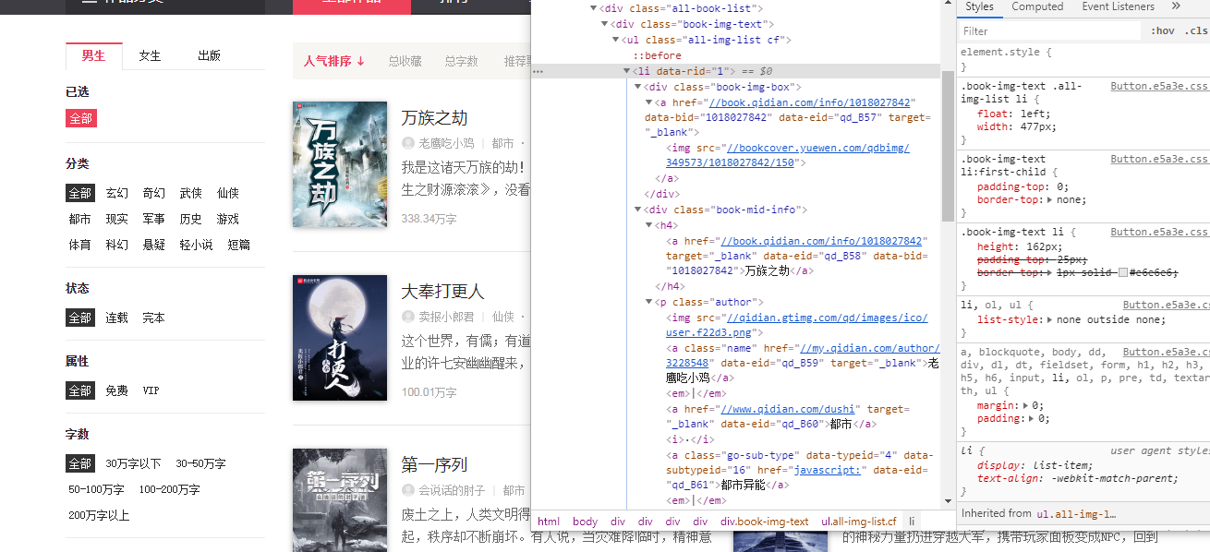Collapse the div.book-mid-info tree node

coord(637,209)
